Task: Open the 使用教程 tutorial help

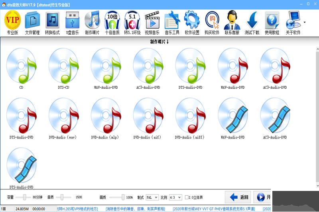Action: tap(272, 23)
